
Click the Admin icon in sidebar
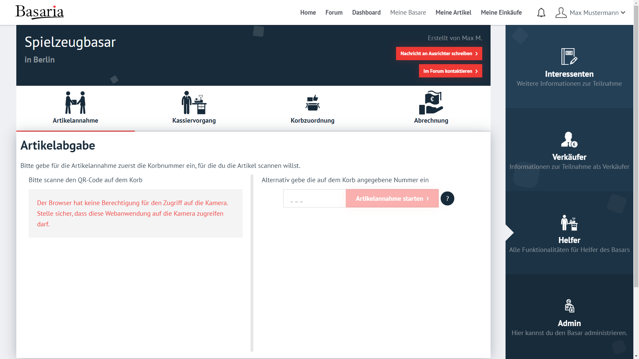569,306
